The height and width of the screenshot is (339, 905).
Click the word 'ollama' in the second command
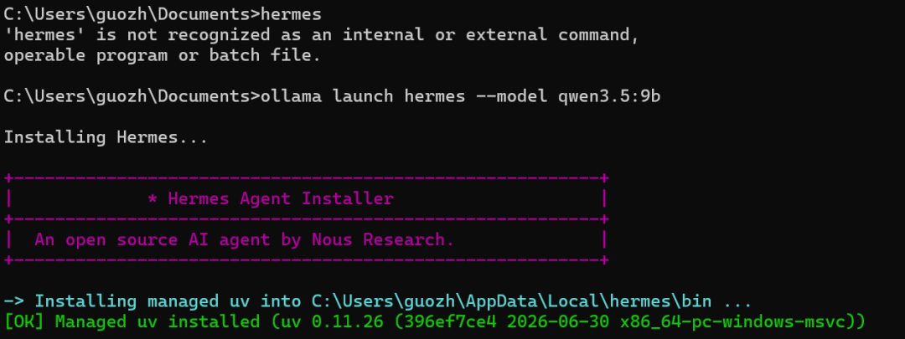(x=291, y=96)
